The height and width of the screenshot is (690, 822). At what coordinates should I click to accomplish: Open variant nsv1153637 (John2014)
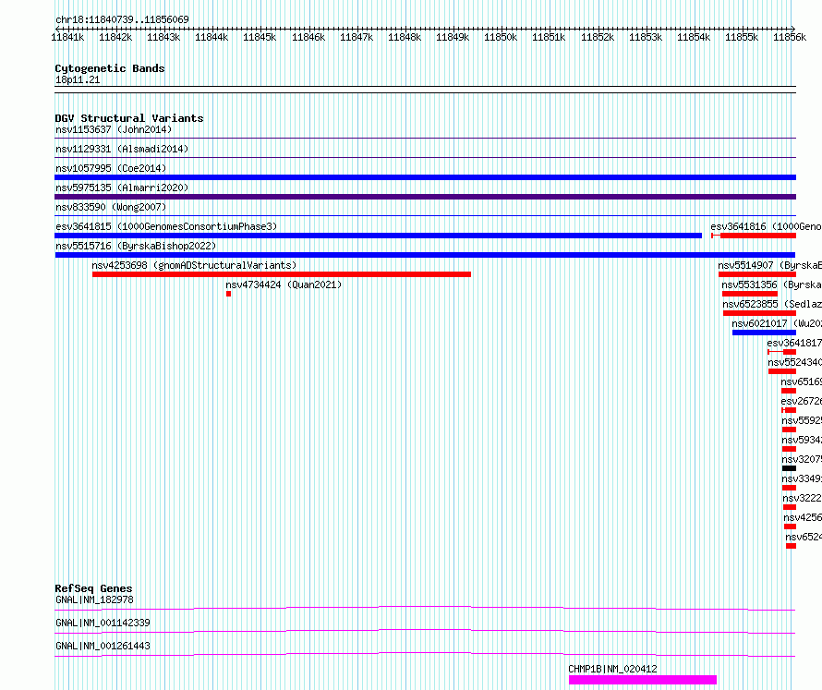tap(114, 129)
